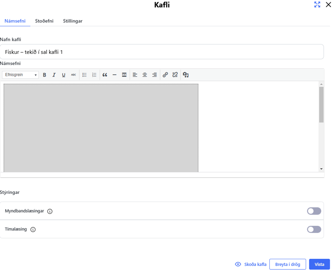The height and width of the screenshot is (277, 333).
Task: Insert a hyperlink
Action: pos(165,75)
